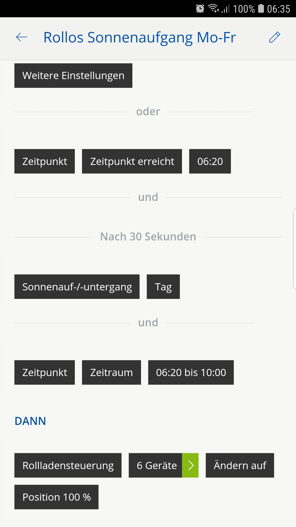Open the Zeitraum option
The height and width of the screenshot is (527, 296).
(x=111, y=372)
